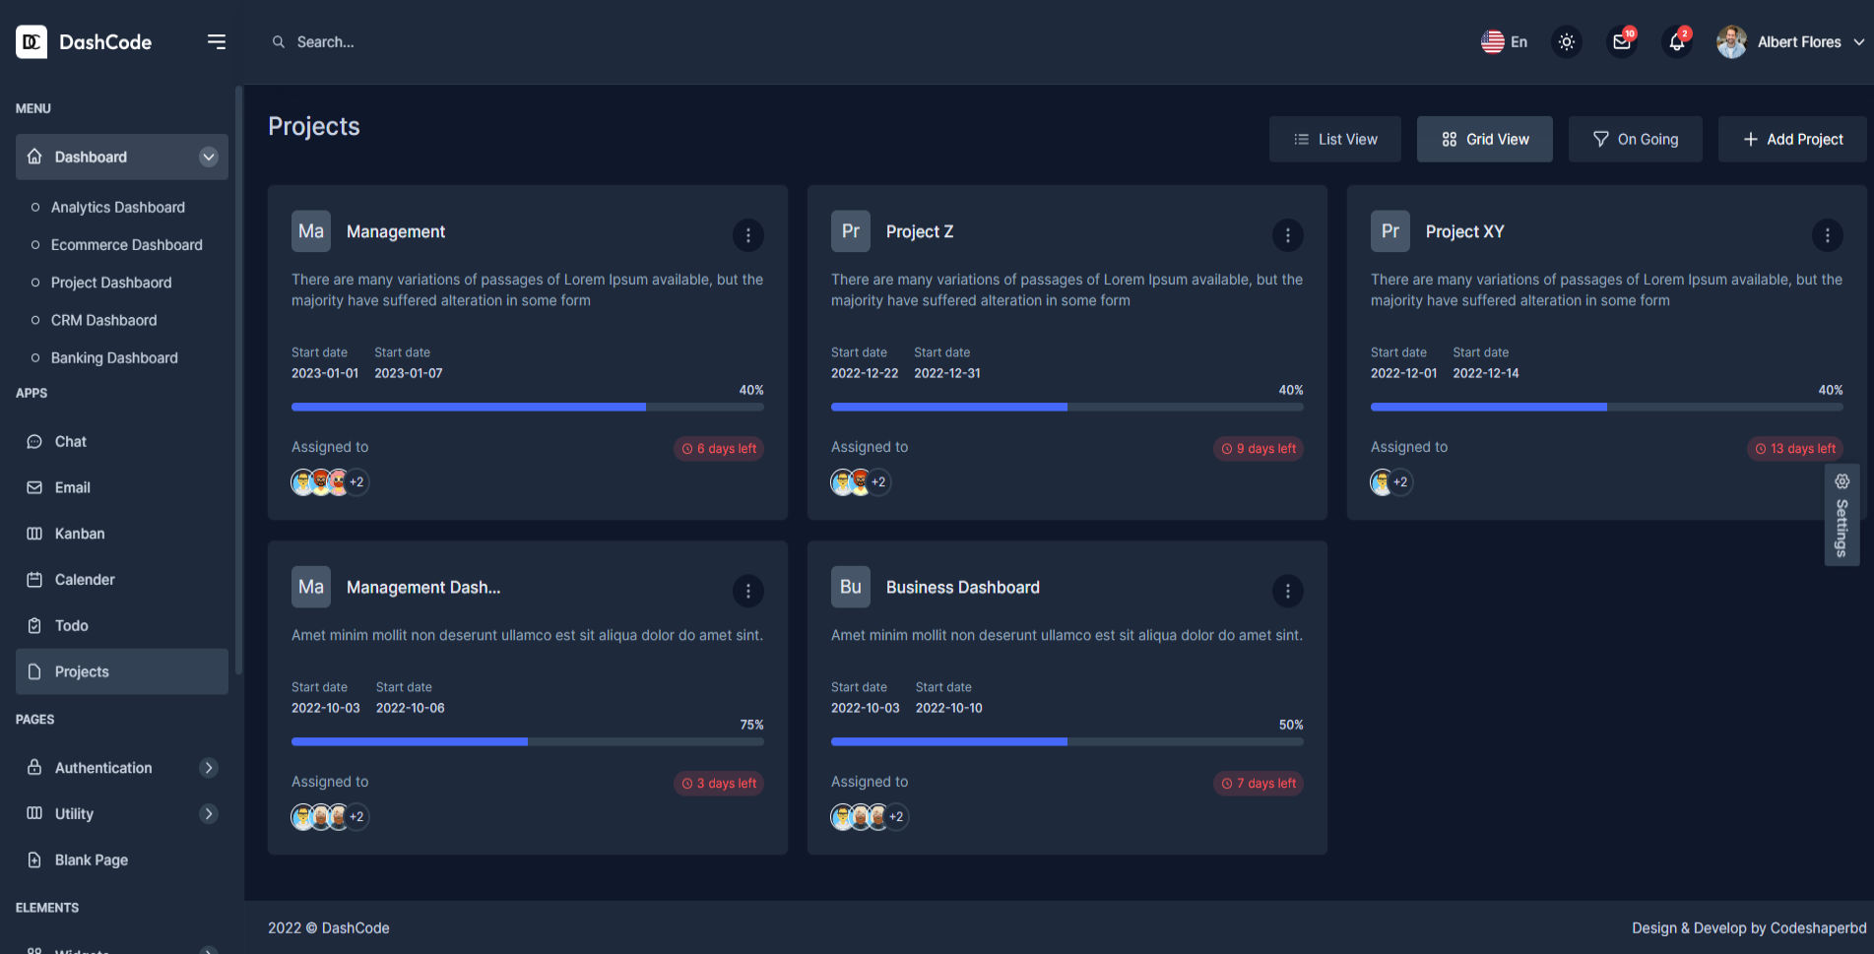Expand the Authentication pages section

tap(103, 768)
